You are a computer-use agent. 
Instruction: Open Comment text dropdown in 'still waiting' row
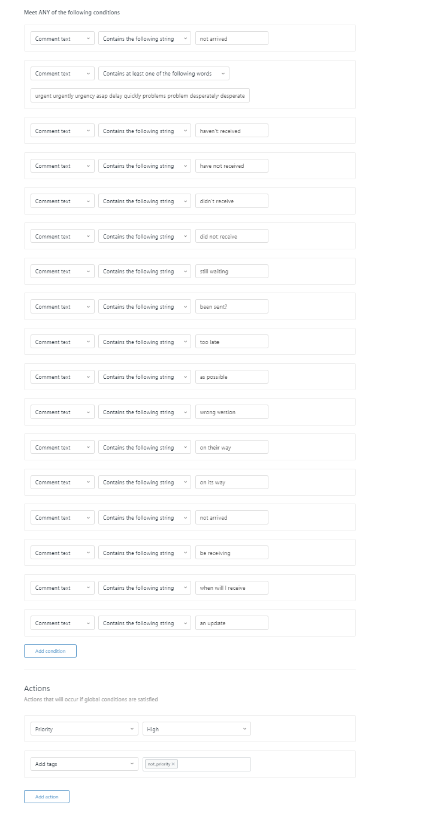(62, 272)
